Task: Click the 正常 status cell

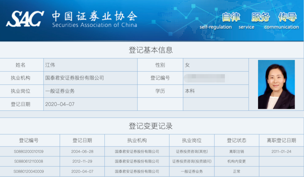Action: click(237, 171)
